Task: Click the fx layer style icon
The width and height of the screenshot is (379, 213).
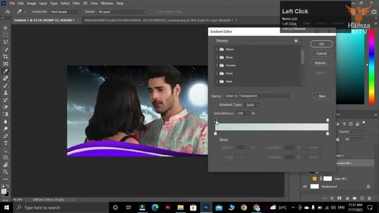Action: pyautogui.click(x=332, y=198)
